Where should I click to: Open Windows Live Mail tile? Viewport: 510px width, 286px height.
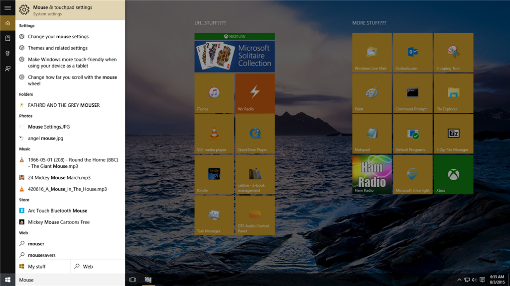pyautogui.click(x=372, y=53)
